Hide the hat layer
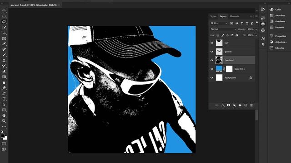Screen dimensions: 291x163 [x=212, y=43]
